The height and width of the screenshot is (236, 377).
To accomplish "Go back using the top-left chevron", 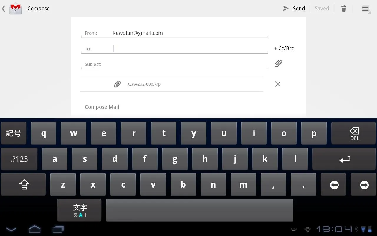I will pos(4,8).
